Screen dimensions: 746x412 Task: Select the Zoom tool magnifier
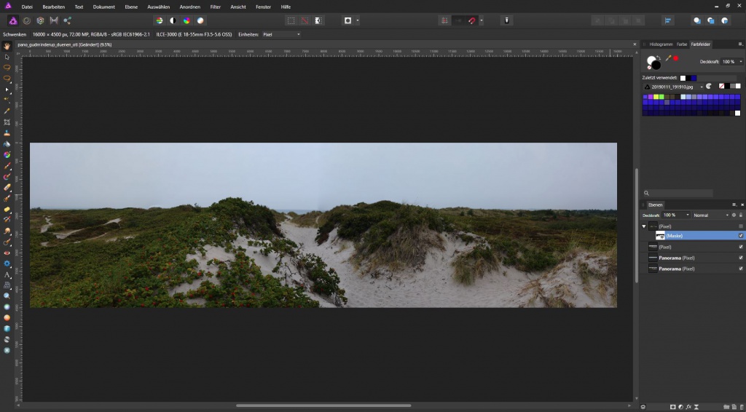[x=7, y=296]
